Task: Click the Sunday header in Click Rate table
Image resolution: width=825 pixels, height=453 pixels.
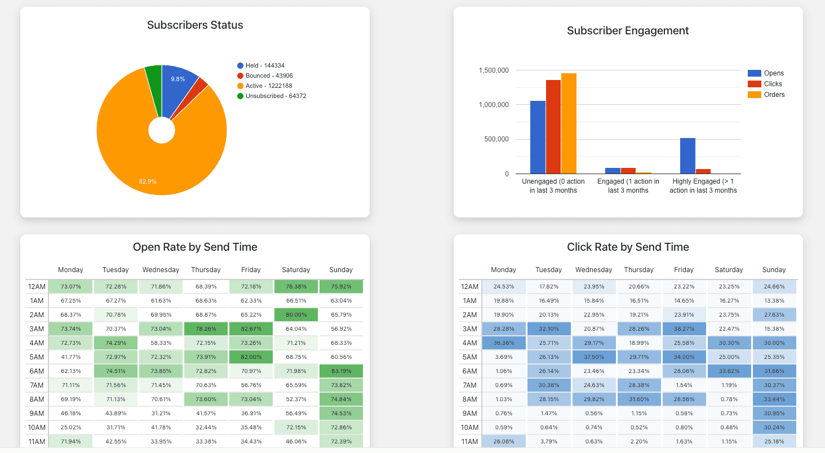Action: pos(774,270)
